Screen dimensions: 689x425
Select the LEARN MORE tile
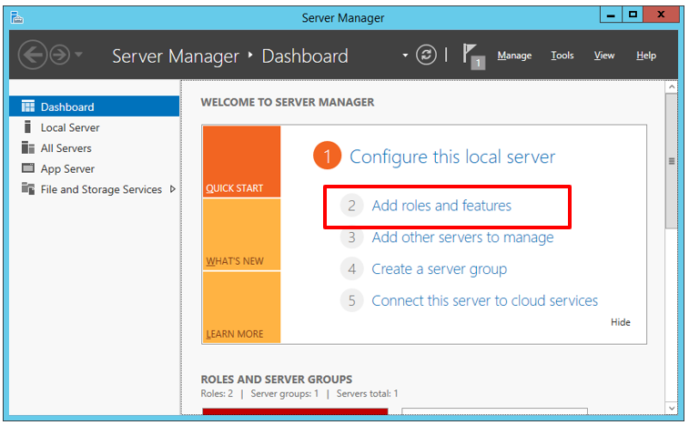coord(242,308)
